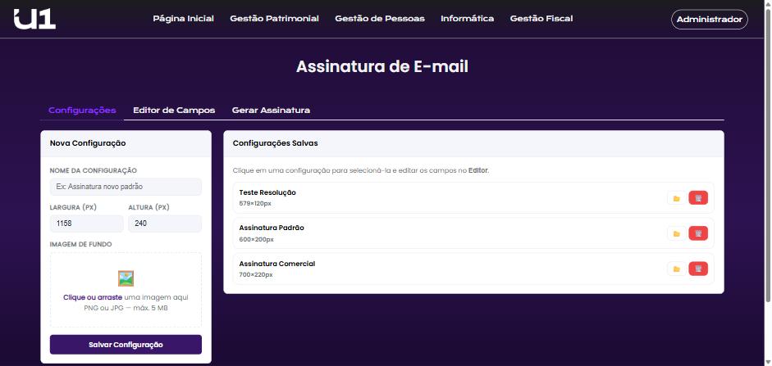Open Gestão Fiscal menu
772x366 pixels.
(x=541, y=19)
